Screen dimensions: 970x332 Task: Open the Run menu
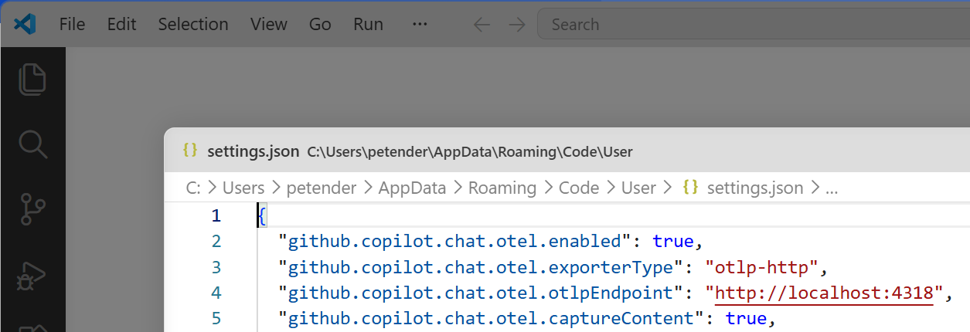(368, 24)
